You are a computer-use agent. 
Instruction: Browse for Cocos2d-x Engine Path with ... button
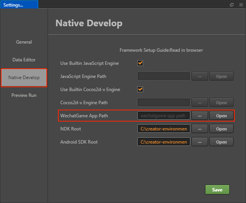click(200, 103)
